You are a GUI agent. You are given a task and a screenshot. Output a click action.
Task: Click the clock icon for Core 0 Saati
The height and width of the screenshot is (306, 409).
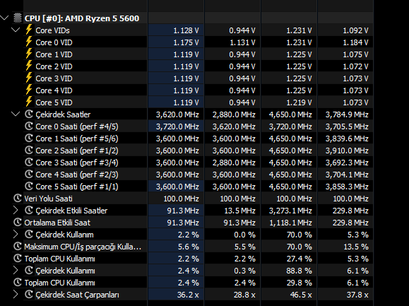tap(29, 126)
